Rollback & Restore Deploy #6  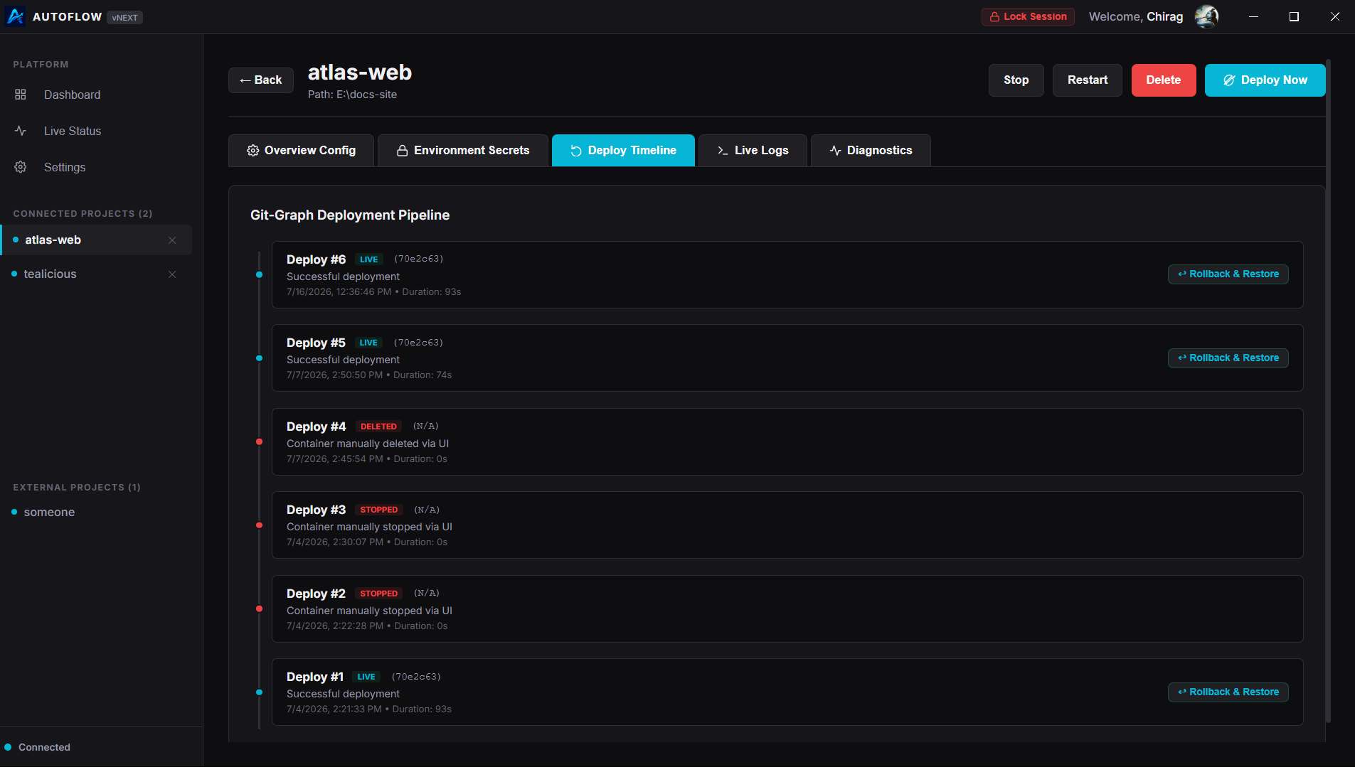[1228, 274]
